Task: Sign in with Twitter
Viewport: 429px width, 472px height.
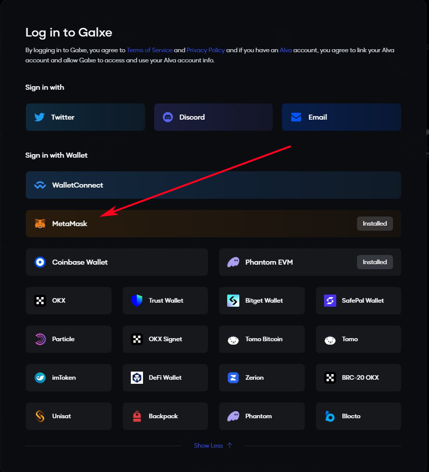Action: [x=85, y=117]
